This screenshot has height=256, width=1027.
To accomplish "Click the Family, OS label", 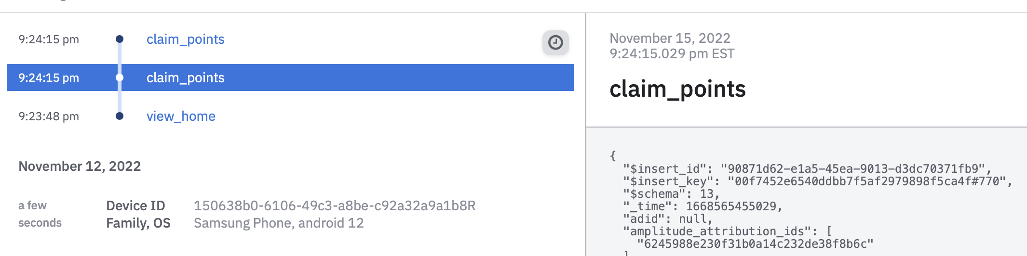I will click(x=138, y=223).
